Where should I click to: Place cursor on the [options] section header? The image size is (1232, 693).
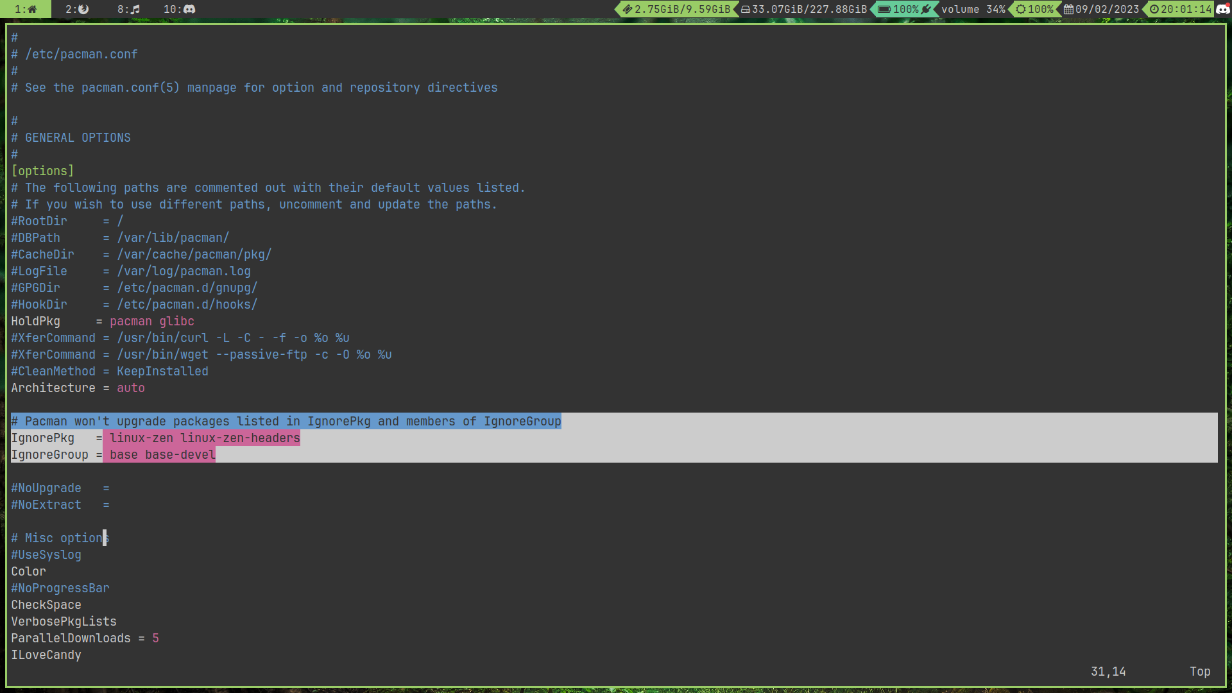42,171
